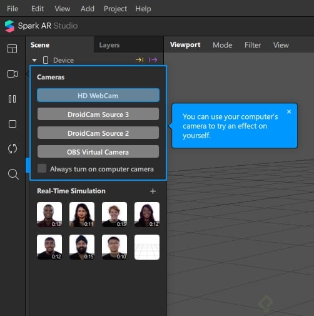Image resolution: width=314 pixels, height=316 pixels.
Task: Click the Spark AR Studio logo
Action: click(9, 26)
